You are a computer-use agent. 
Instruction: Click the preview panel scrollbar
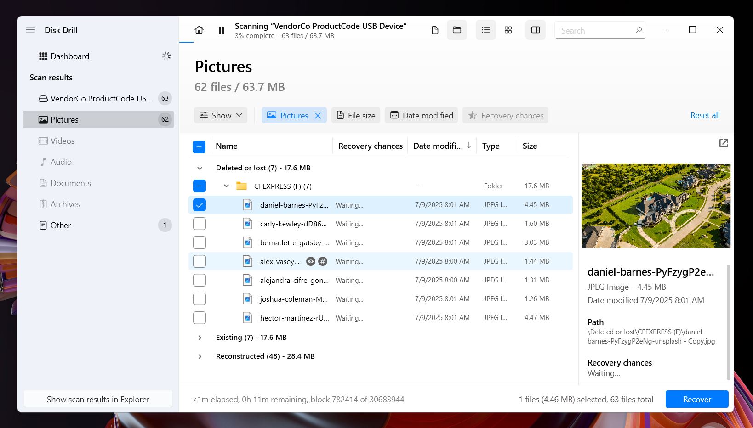tap(728, 321)
